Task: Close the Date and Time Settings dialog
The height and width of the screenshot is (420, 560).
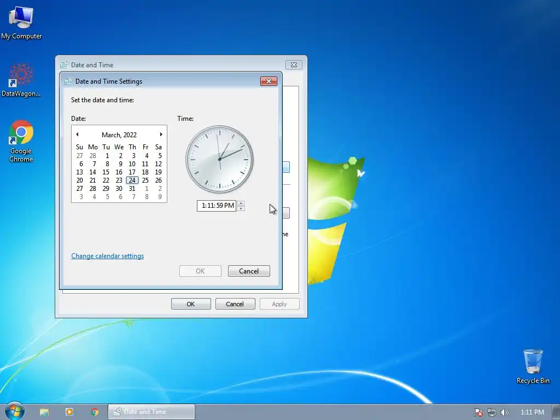Action: 269,81
